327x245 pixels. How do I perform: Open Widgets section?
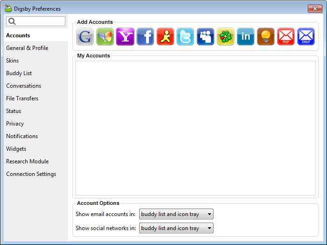[36, 149]
